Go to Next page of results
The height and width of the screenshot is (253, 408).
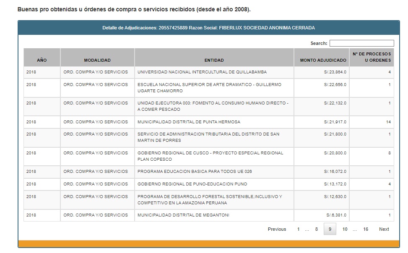tap(384, 229)
